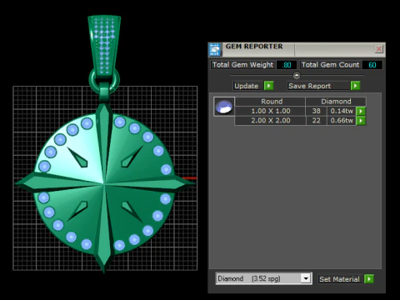Click the Total Gem Weight label
Screen dimensions: 400x300
243,65
